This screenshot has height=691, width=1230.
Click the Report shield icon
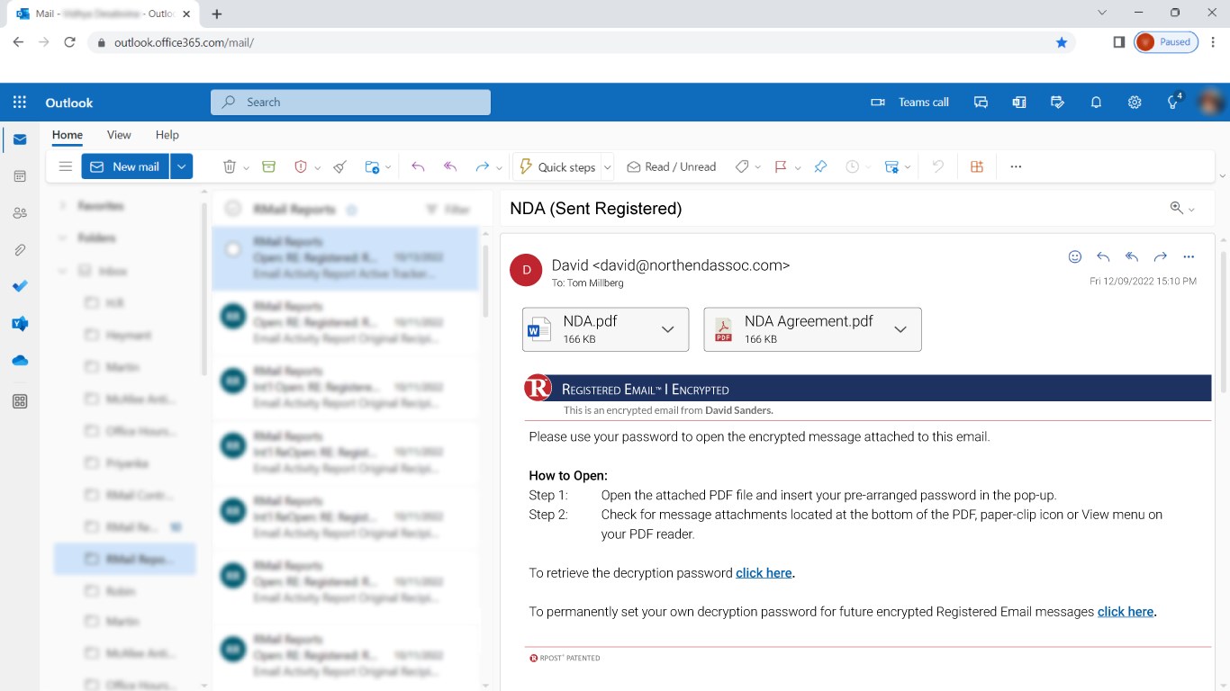click(x=301, y=166)
